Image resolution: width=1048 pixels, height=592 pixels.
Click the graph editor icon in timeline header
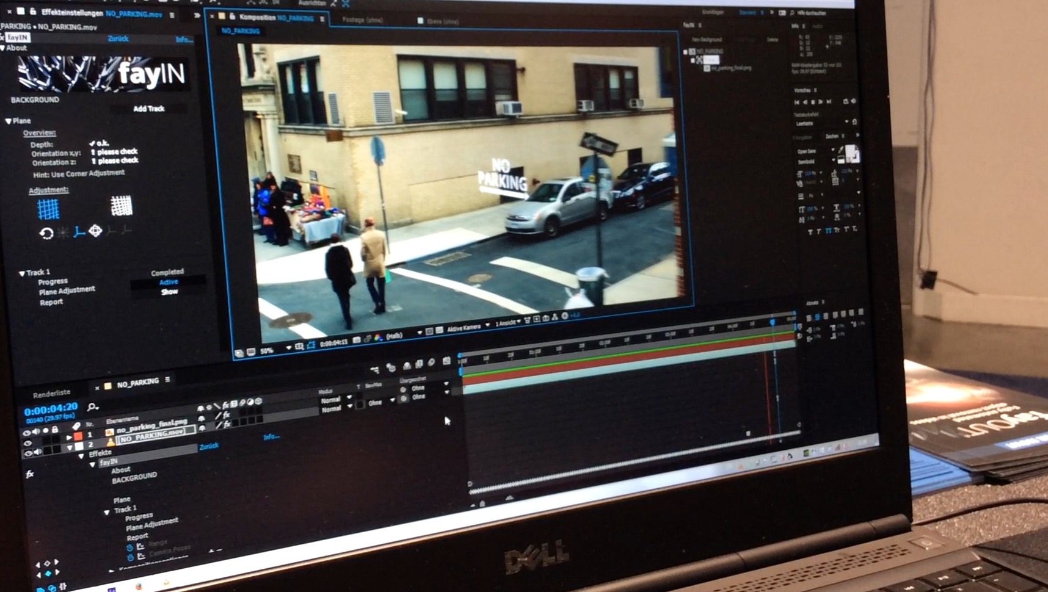pyautogui.click(x=446, y=361)
